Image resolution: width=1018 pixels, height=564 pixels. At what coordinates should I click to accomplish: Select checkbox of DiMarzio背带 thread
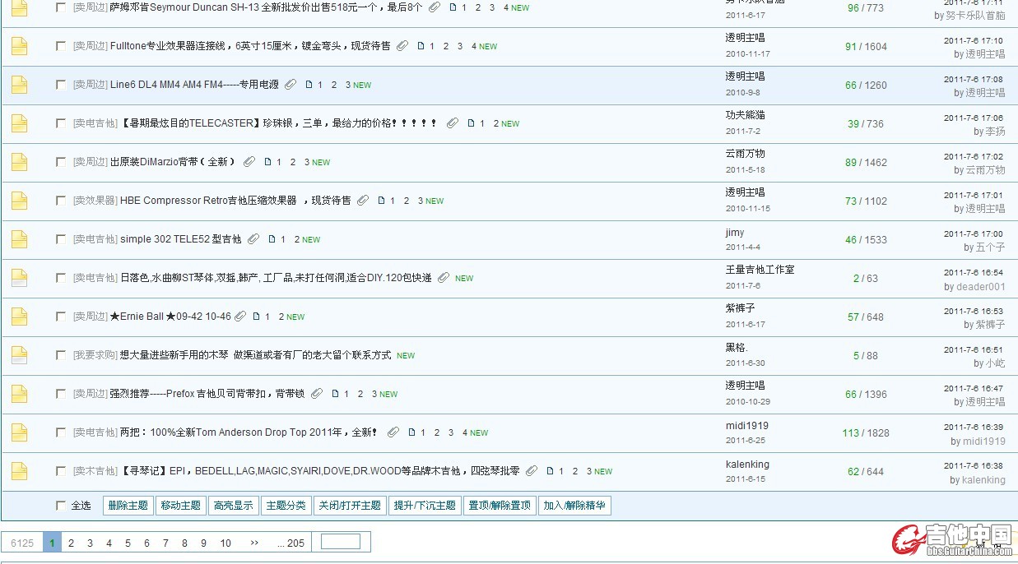[x=61, y=162]
